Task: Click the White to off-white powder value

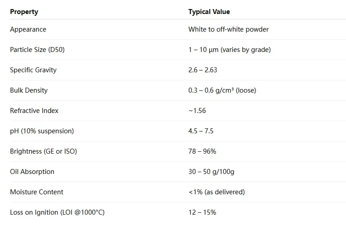Action: [x=228, y=29]
